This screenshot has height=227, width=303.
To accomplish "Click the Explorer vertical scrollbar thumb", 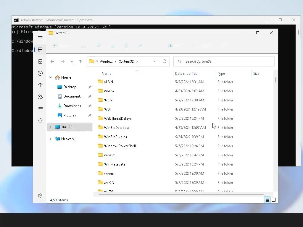I will pyautogui.click(x=275, y=80).
